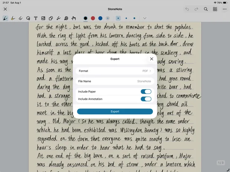The image size is (230, 172).
Task: Undo the last action
Action: tap(187, 9)
